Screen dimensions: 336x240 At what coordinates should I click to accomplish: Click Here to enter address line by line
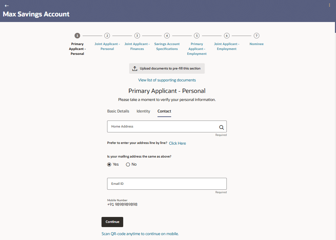click(x=177, y=143)
